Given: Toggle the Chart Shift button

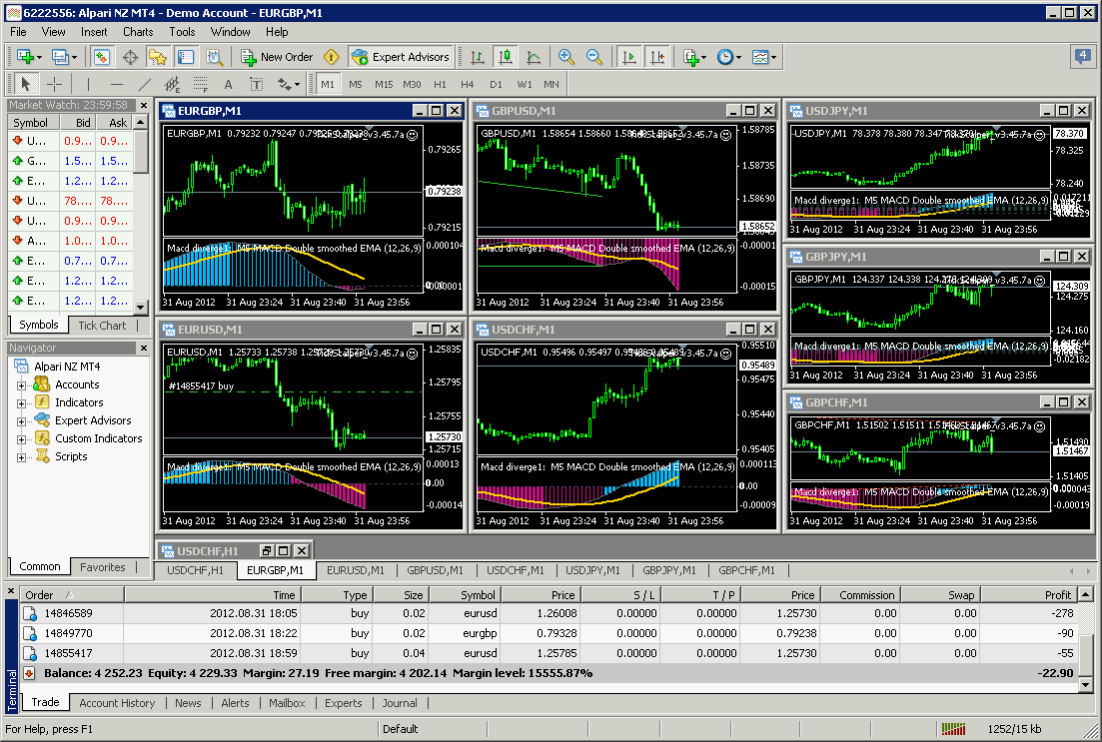Looking at the screenshot, I should coord(656,57).
